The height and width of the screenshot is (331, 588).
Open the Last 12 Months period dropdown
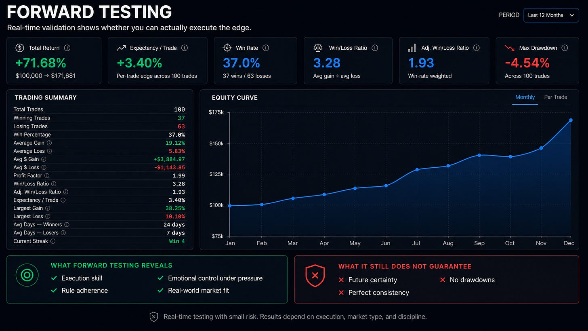[551, 15]
